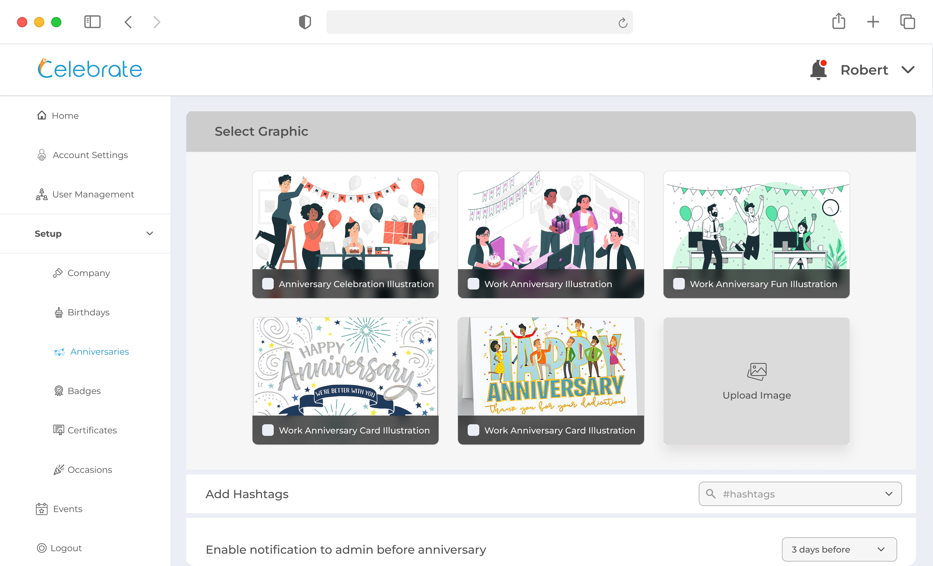Click the User Management hierarchy icon
This screenshot has width=933, height=566.
point(42,194)
